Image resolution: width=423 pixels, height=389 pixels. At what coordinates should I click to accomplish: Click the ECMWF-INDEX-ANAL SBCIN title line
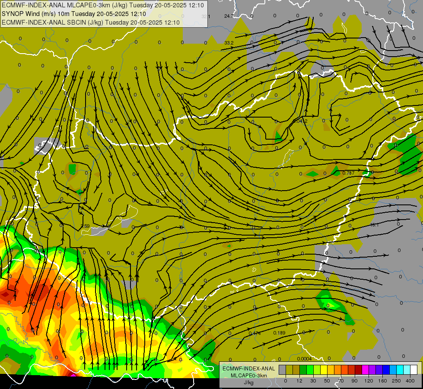coord(91,22)
